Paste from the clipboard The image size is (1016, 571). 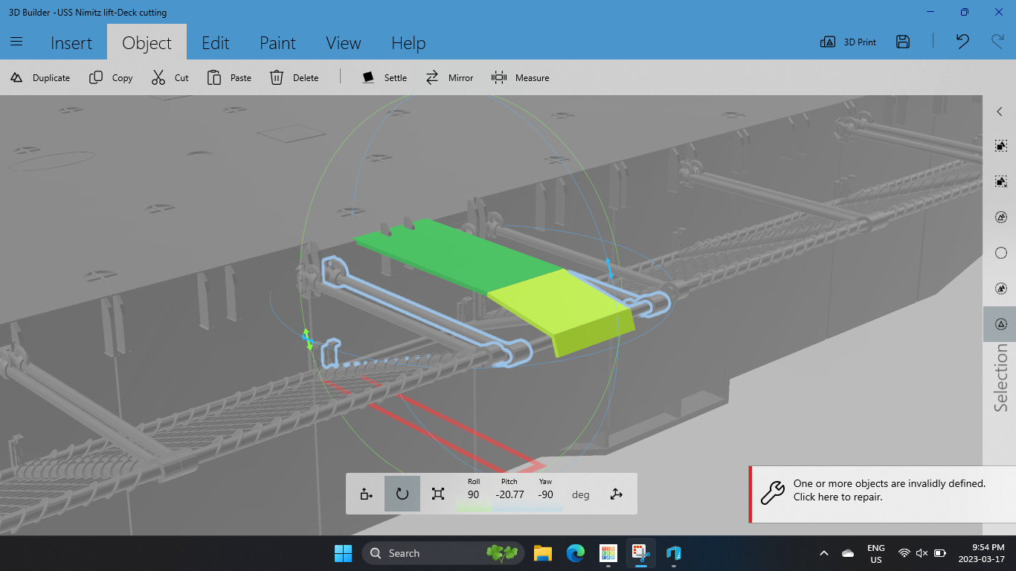coord(229,77)
